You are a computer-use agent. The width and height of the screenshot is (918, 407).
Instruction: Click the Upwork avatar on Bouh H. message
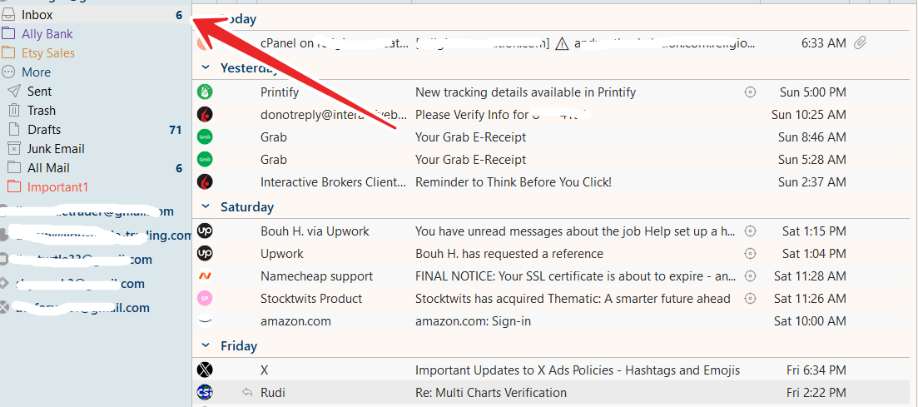pos(205,231)
